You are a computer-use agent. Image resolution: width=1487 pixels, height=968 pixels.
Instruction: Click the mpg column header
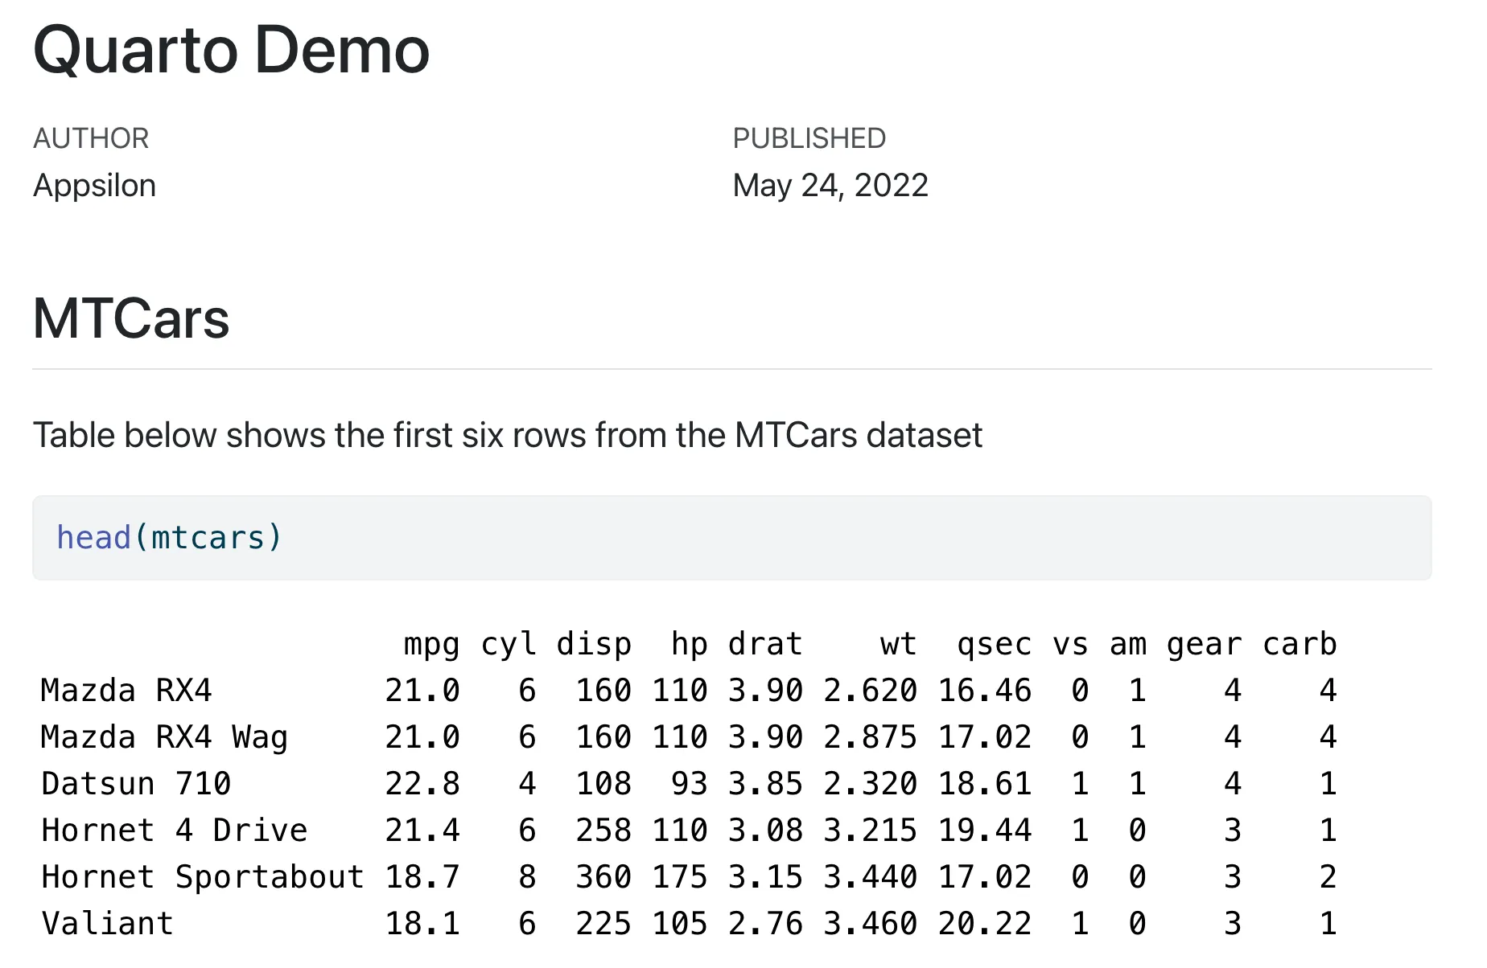(432, 644)
